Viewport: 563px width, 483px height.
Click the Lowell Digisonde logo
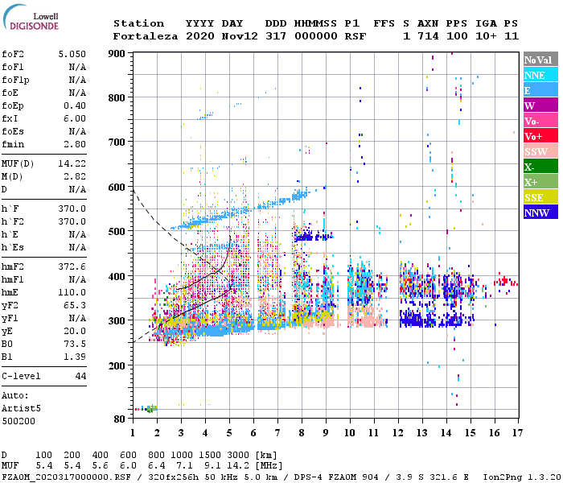(x=31, y=18)
